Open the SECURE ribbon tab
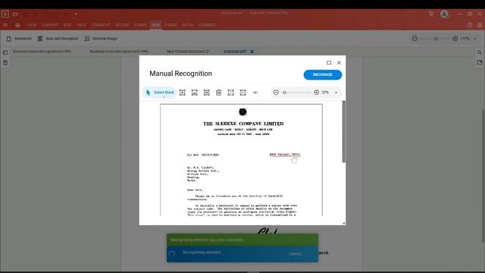The width and height of the screenshot is (485, 273). [x=122, y=25]
